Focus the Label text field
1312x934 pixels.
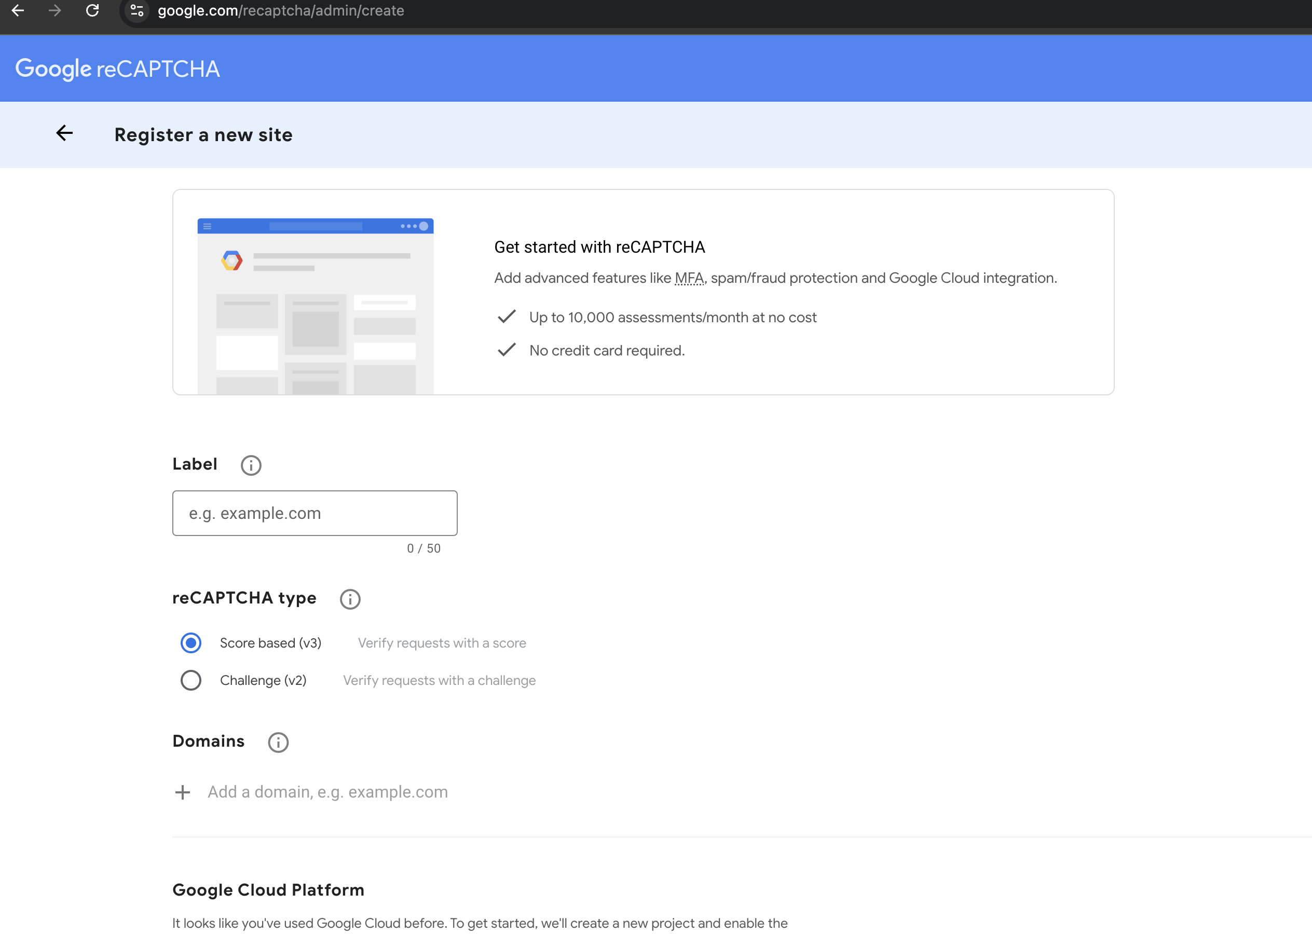point(315,513)
